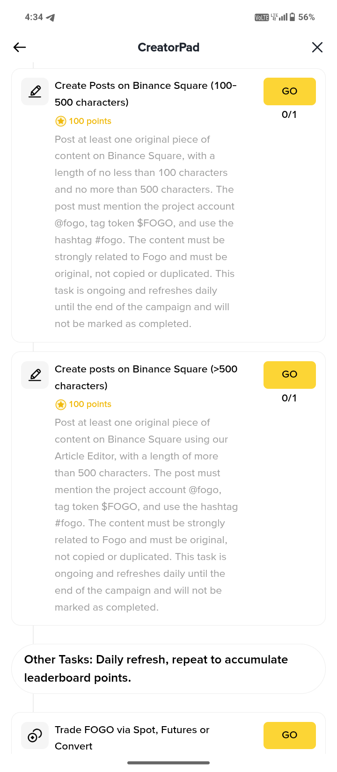Viewport: 337px width, 772px height.
Task: Close CreatorPad with the X icon
Action: tap(317, 47)
